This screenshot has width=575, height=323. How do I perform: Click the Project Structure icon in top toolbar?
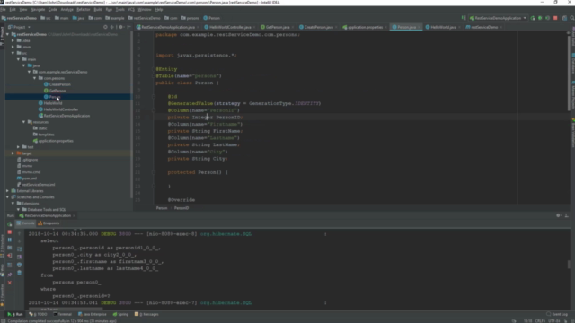pyautogui.click(x=564, y=18)
